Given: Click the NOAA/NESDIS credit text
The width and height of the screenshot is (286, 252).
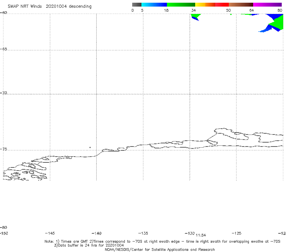Looking at the screenshot, I should tap(160, 249).
